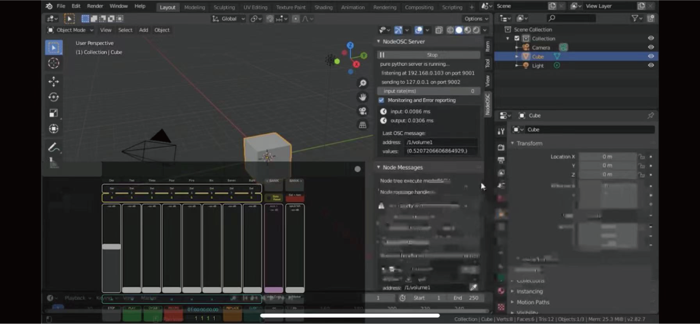Click the Camera object data icon
This screenshot has height=324, width=700.
tap(563, 47)
